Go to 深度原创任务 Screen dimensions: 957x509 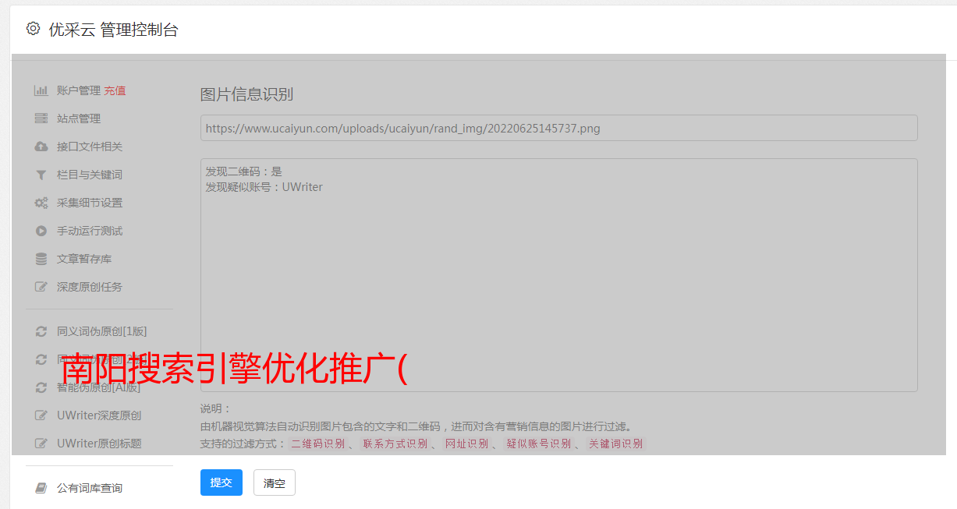90,287
